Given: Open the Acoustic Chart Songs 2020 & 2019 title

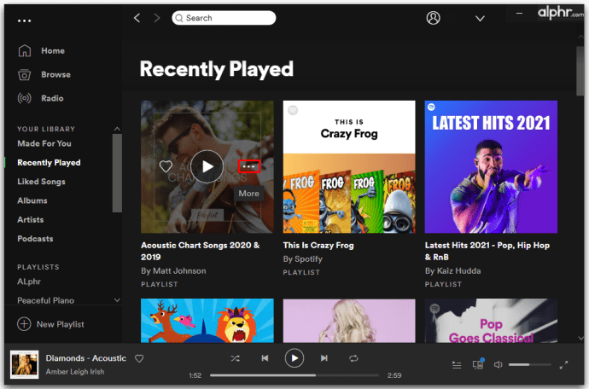Looking at the screenshot, I should 201,251.
